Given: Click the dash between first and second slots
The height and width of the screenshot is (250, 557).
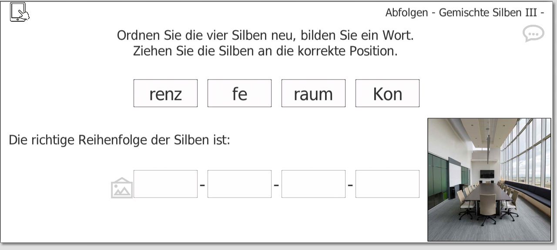Looking at the screenshot, I should coord(202,185).
